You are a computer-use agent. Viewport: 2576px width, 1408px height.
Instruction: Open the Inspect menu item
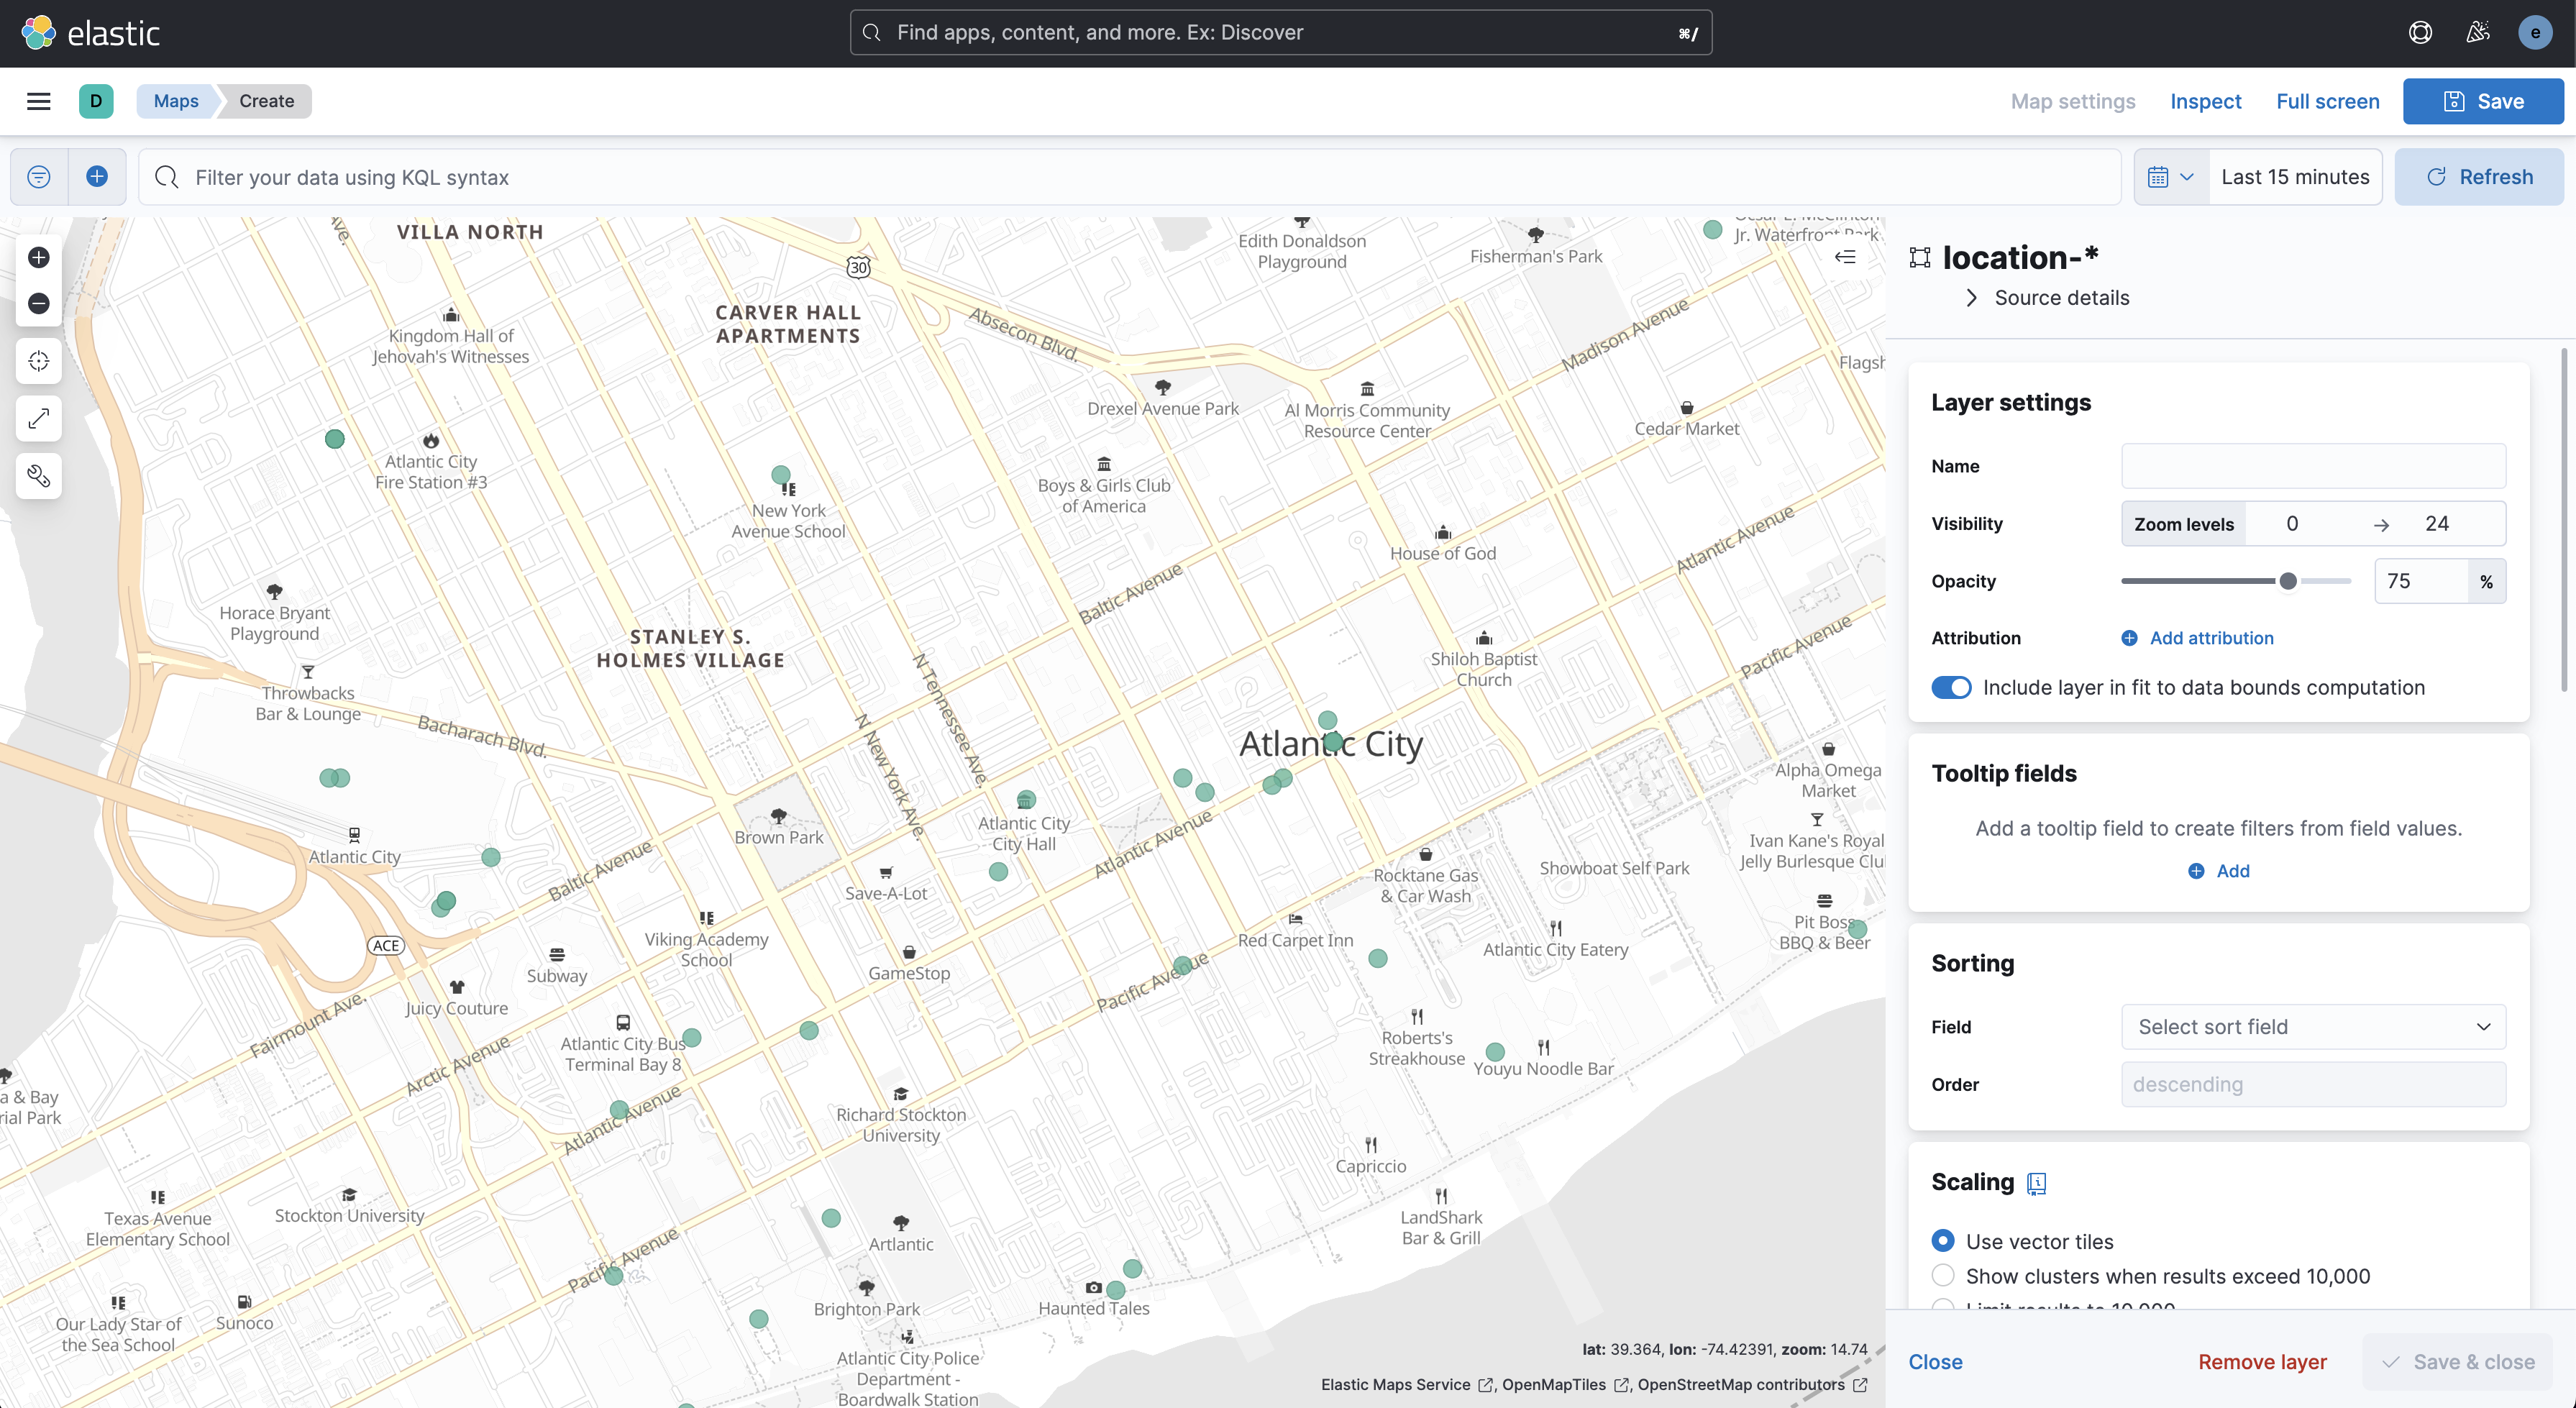pos(2205,101)
